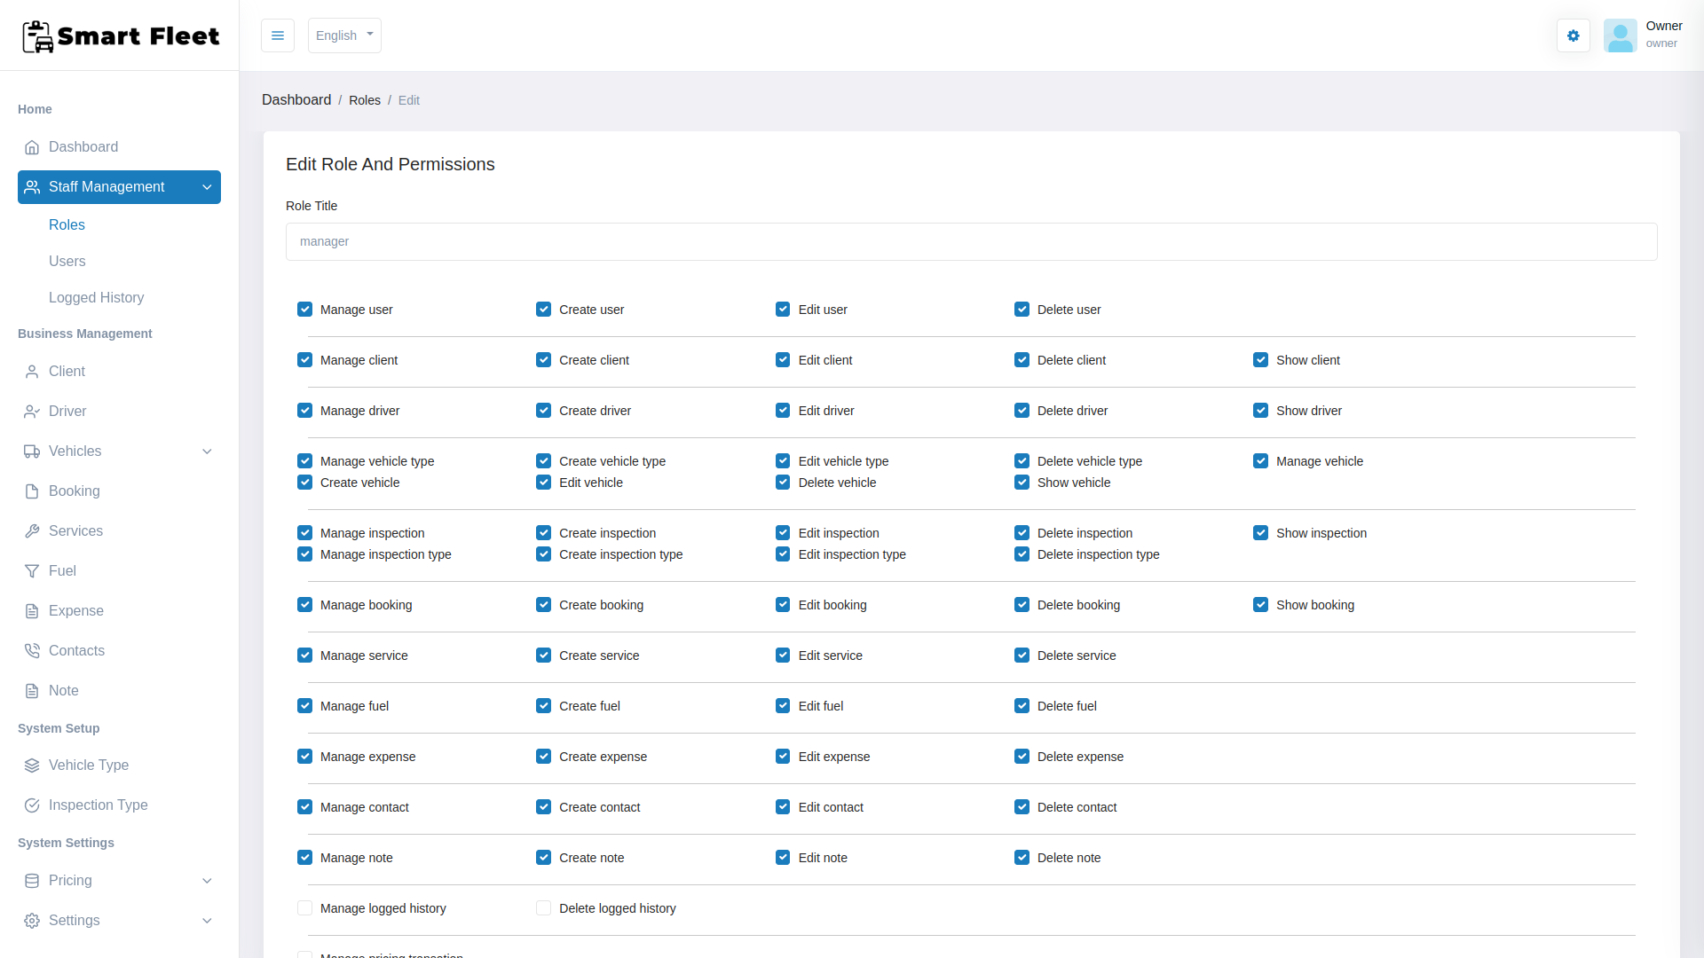This screenshot has height=958, width=1704.
Task: Click the Owner profile avatar
Action: point(1620,35)
